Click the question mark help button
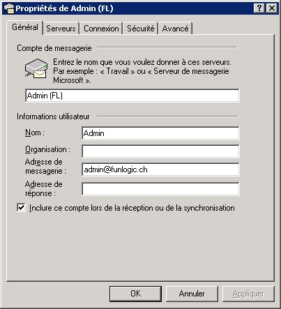The image size is (281, 309). (x=259, y=8)
